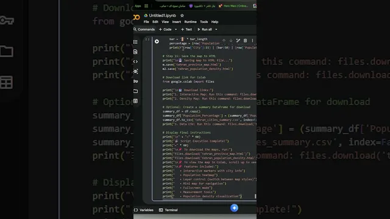390x219 pixels.
Task: Open the data table panel in sidebar
Action: [x=135, y=101]
